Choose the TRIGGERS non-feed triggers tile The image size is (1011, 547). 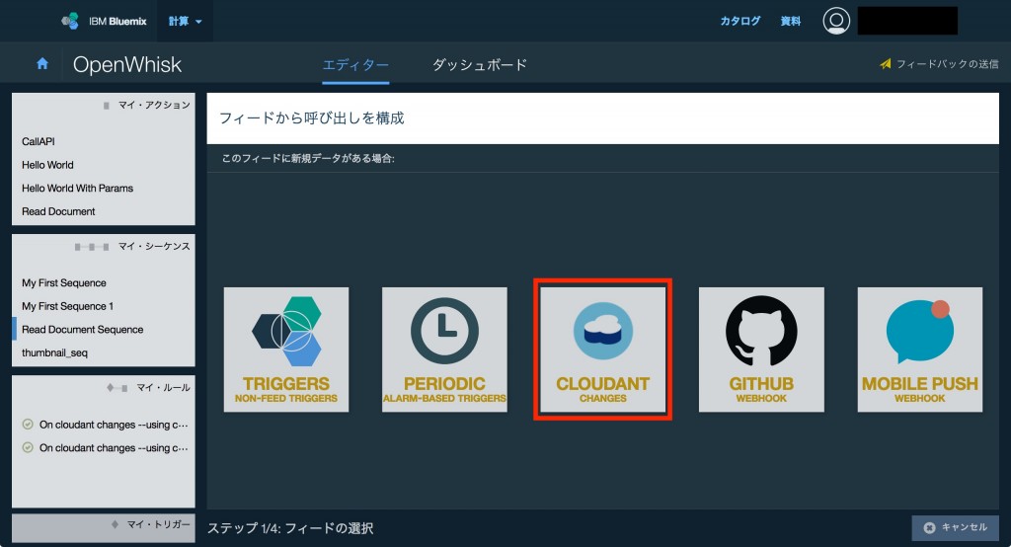tap(286, 350)
